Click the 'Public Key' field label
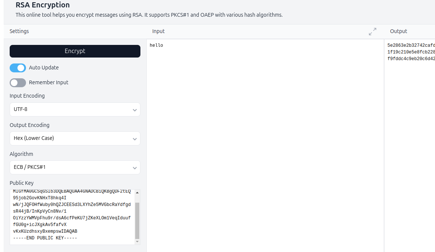Image resolution: width=435 pixels, height=252 pixels. (x=22, y=183)
